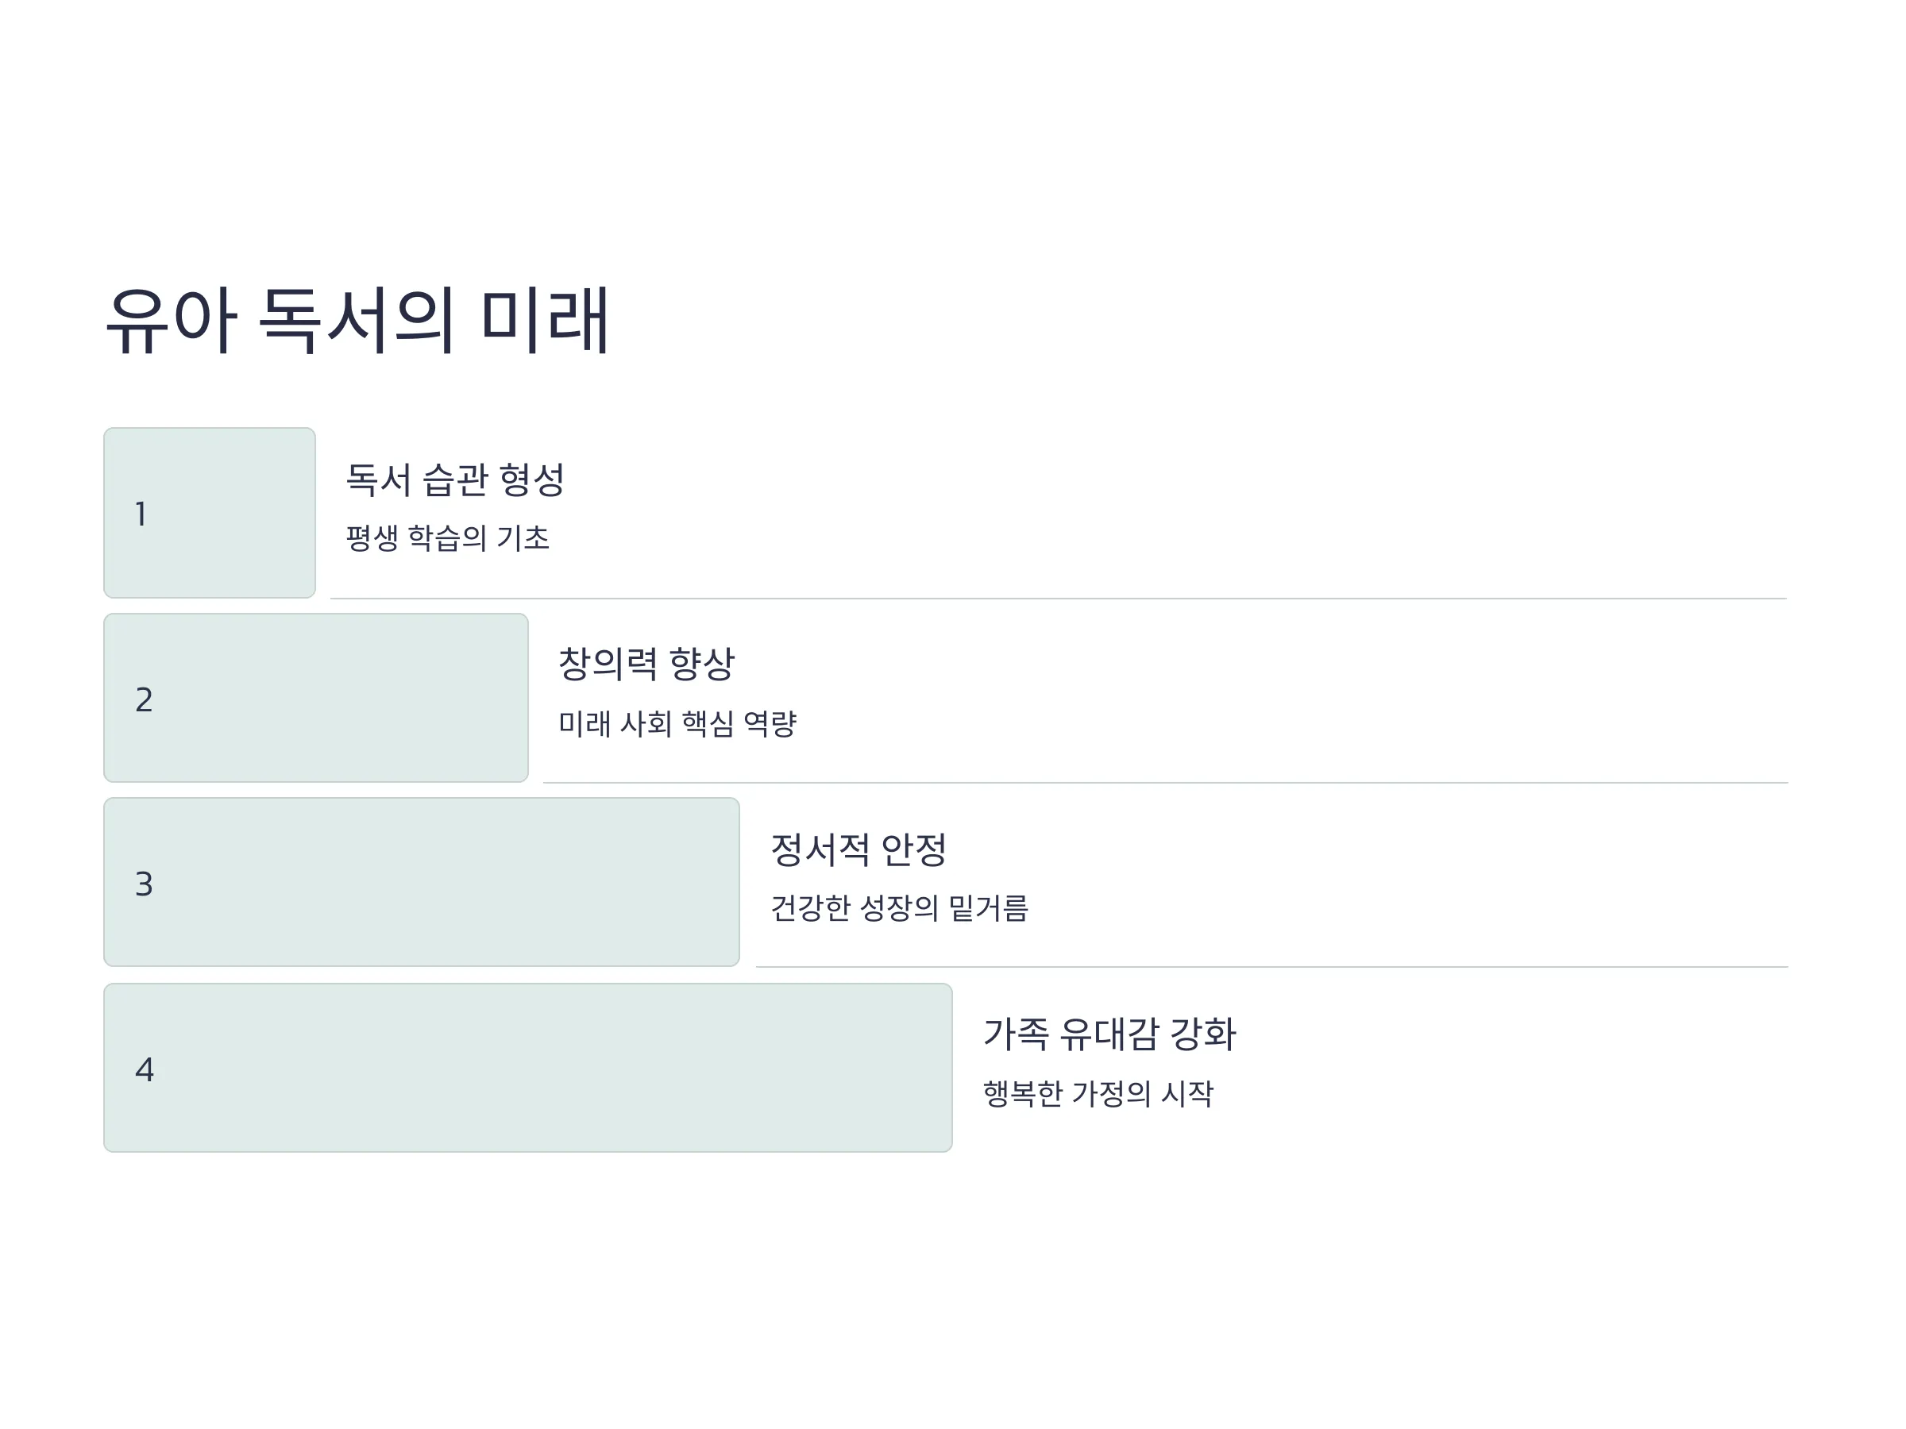Image resolution: width=1906 pixels, height=1429 pixels.
Task: Click subtitle 미래 사회 핵심 역량
Action: tap(677, 723)
